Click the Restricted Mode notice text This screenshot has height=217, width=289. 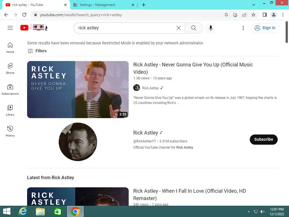pyautogui.click(x=115, y=43)
